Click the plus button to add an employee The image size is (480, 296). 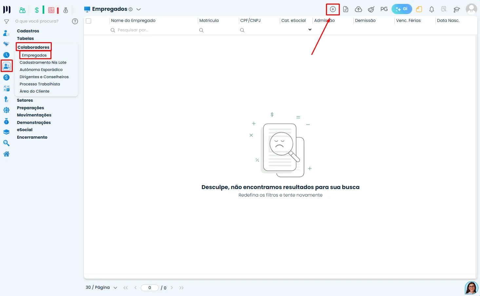pos(333,9)
